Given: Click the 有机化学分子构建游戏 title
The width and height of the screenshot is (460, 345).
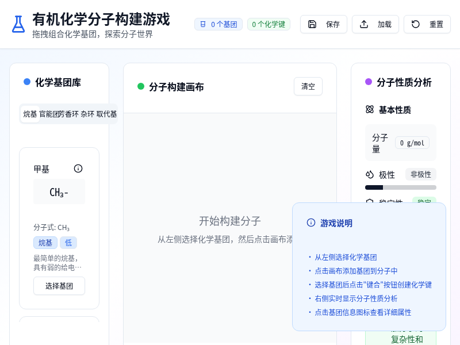Looking at the screenshot, I should click(x=101, y=20).
